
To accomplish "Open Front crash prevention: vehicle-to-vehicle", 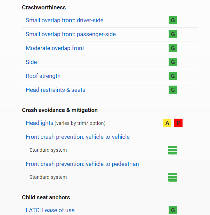I will click(x=78, y=137).
